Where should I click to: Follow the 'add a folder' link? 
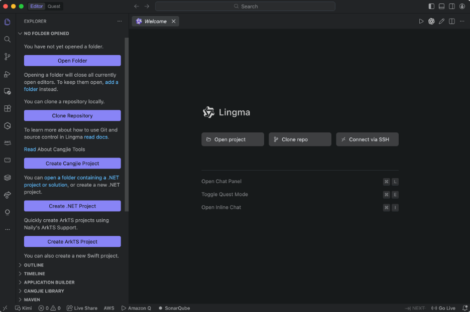(111, 82)
